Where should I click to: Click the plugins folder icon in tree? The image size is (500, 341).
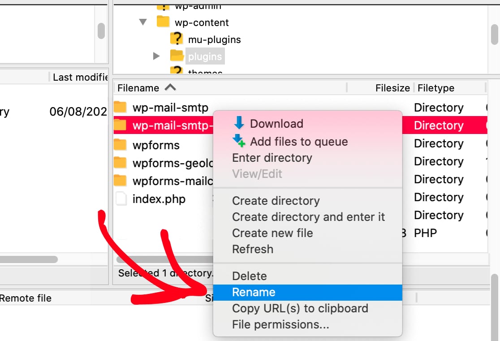click(x=177, y=56)
